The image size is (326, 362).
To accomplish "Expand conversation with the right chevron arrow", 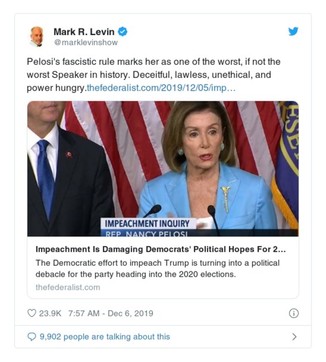I will (294, 337).
